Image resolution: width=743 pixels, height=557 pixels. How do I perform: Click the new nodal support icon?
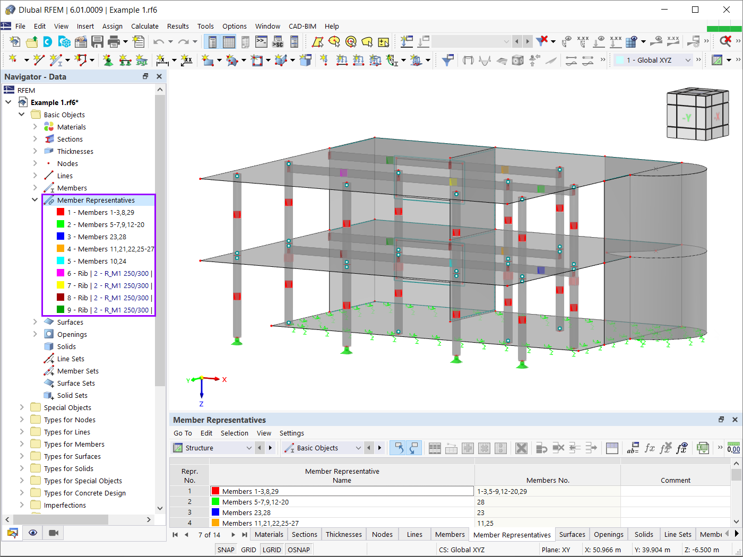108,60
